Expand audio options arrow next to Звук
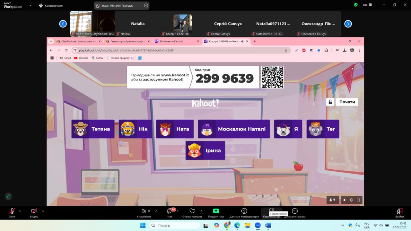 (20, 211)
